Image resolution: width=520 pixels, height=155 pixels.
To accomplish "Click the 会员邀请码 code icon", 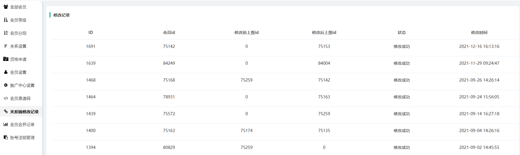I will click(x=6, y=98).
